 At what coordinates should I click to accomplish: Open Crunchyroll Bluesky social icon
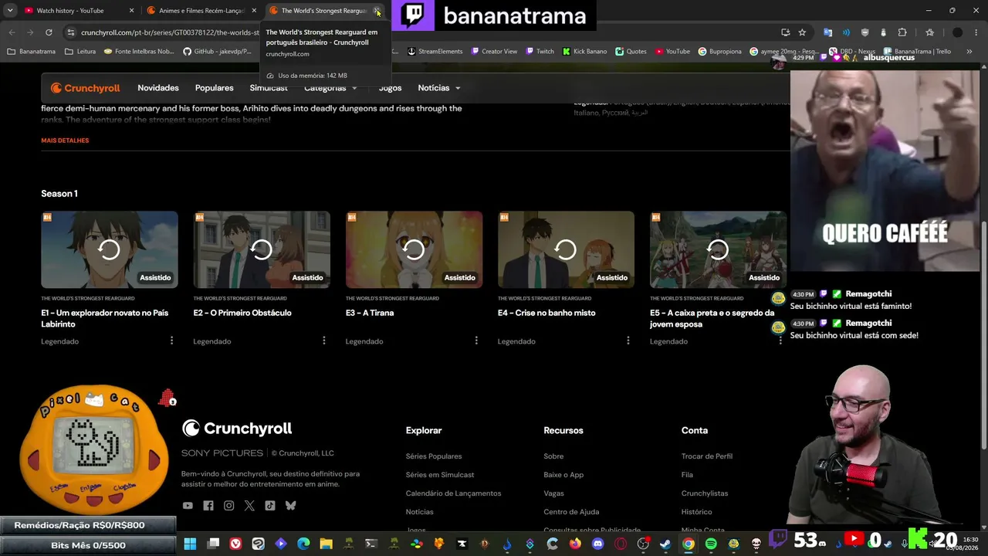click(x=290, y=506)
